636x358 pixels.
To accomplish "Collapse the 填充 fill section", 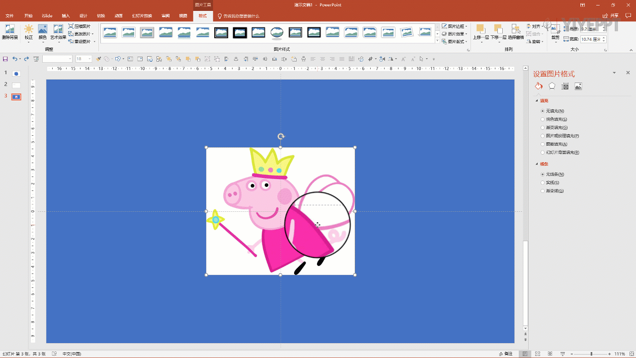I will tap(537, 101).
